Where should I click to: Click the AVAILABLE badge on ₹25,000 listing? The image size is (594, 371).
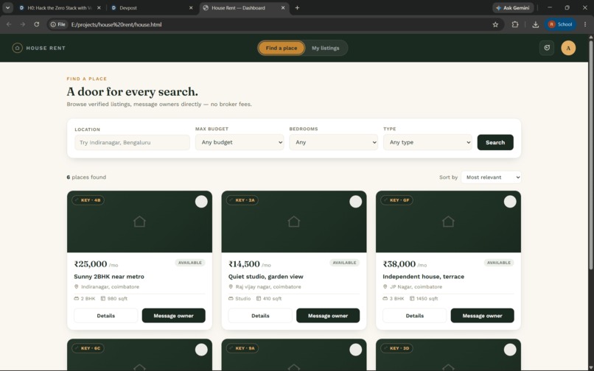click(190, 263)
